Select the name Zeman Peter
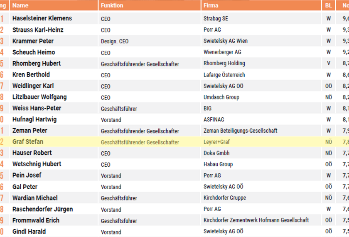This screenshot has width=349, height=237. (x=29, y=130)
